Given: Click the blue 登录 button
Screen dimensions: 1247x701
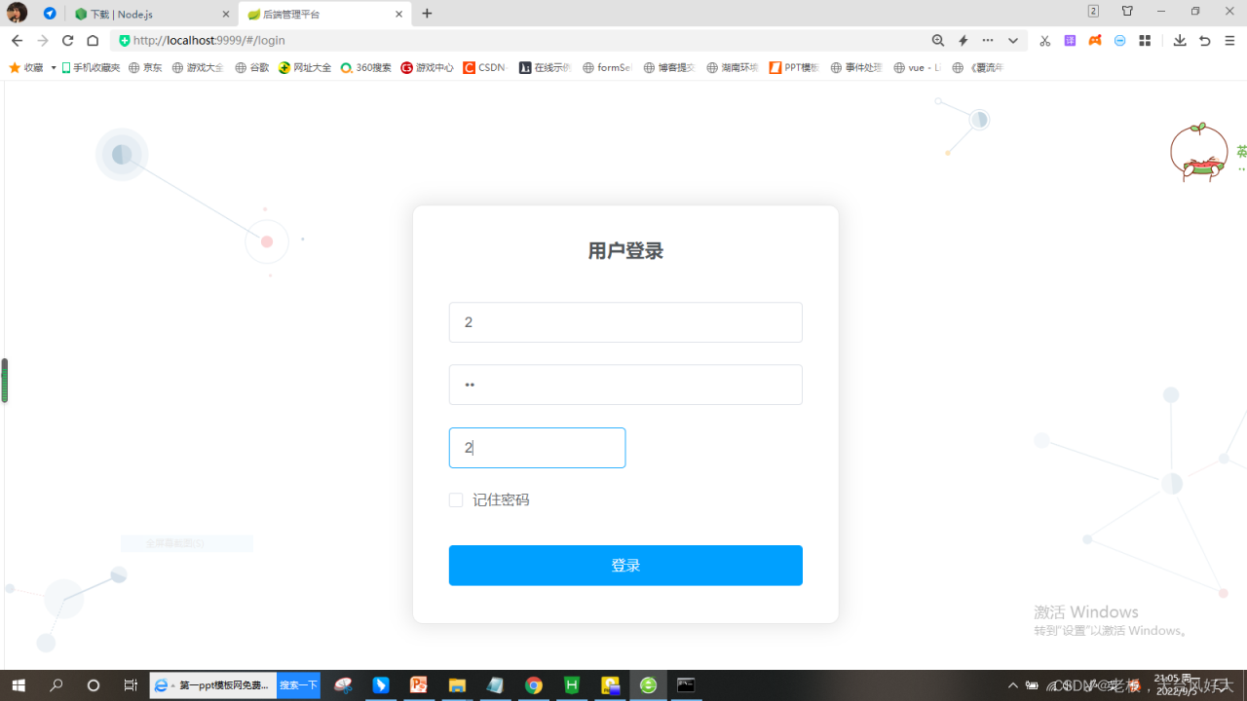Looking at the screenshot, I should [625, 566].
